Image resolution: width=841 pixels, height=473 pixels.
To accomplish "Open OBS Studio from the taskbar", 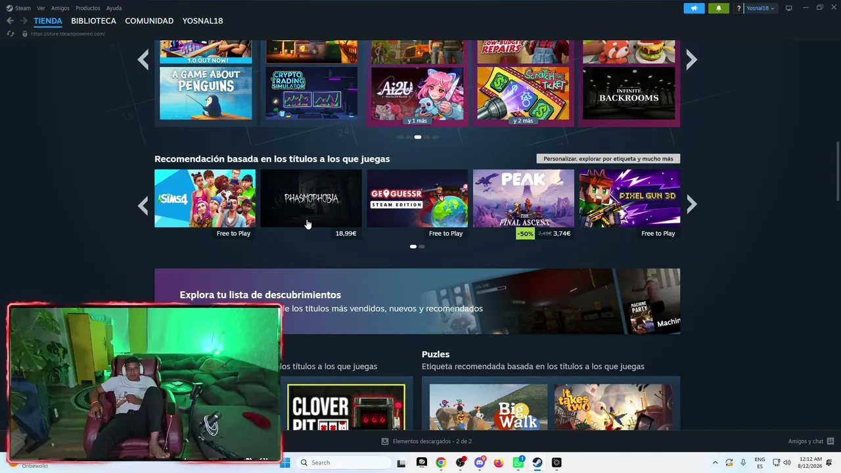I will (460, 462).
